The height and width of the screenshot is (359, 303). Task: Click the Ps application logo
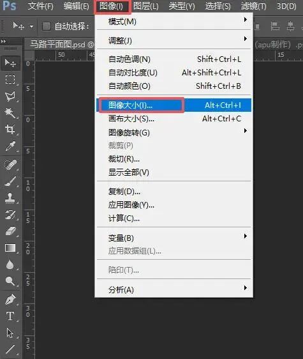[9, 6]
